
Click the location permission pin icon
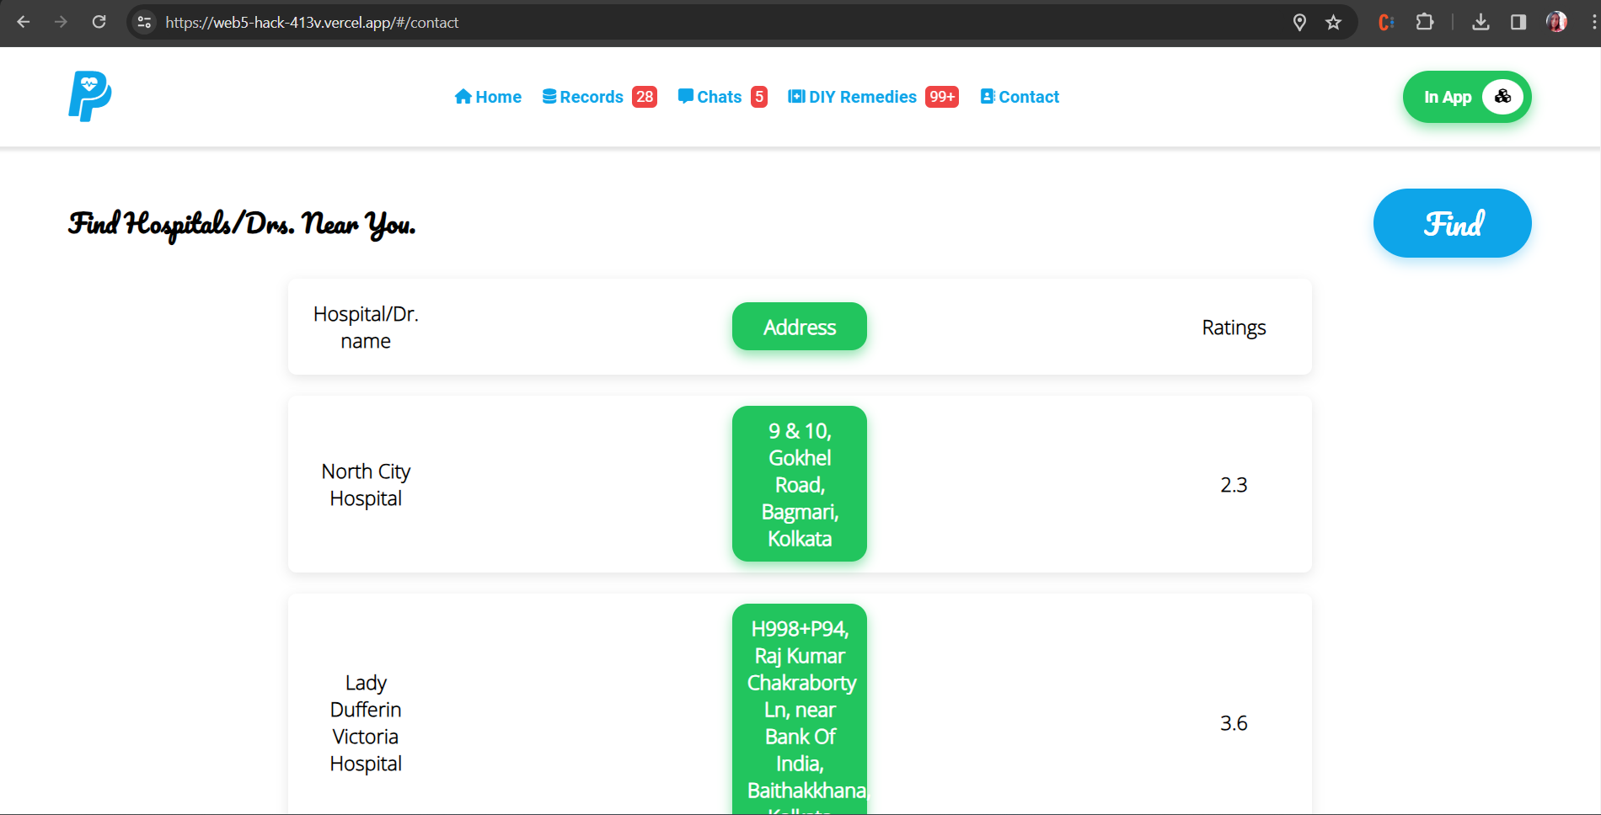click(x=1299, y=22)
